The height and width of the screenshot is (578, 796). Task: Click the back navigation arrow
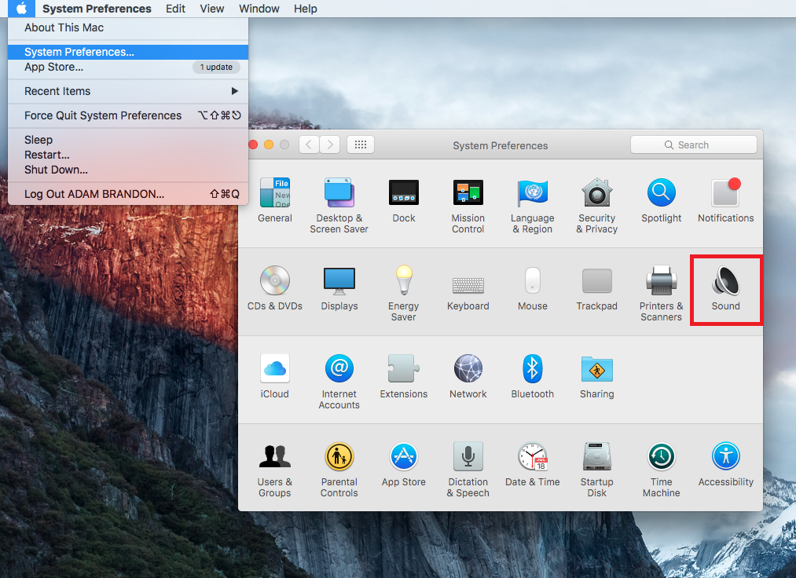tap(309, 144)
